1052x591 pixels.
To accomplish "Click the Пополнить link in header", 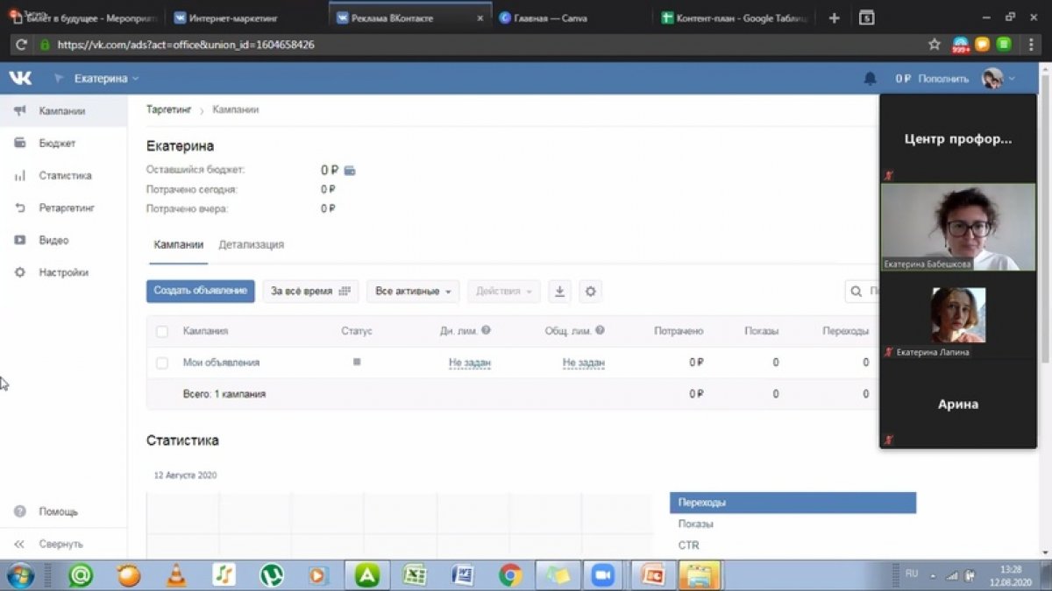I will click(x=943, y=79).
